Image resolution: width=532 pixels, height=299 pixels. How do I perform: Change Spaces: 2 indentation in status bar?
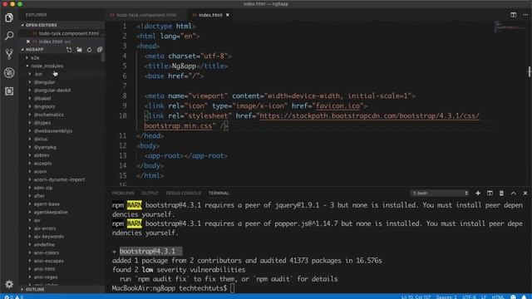(x=446, y=297)
